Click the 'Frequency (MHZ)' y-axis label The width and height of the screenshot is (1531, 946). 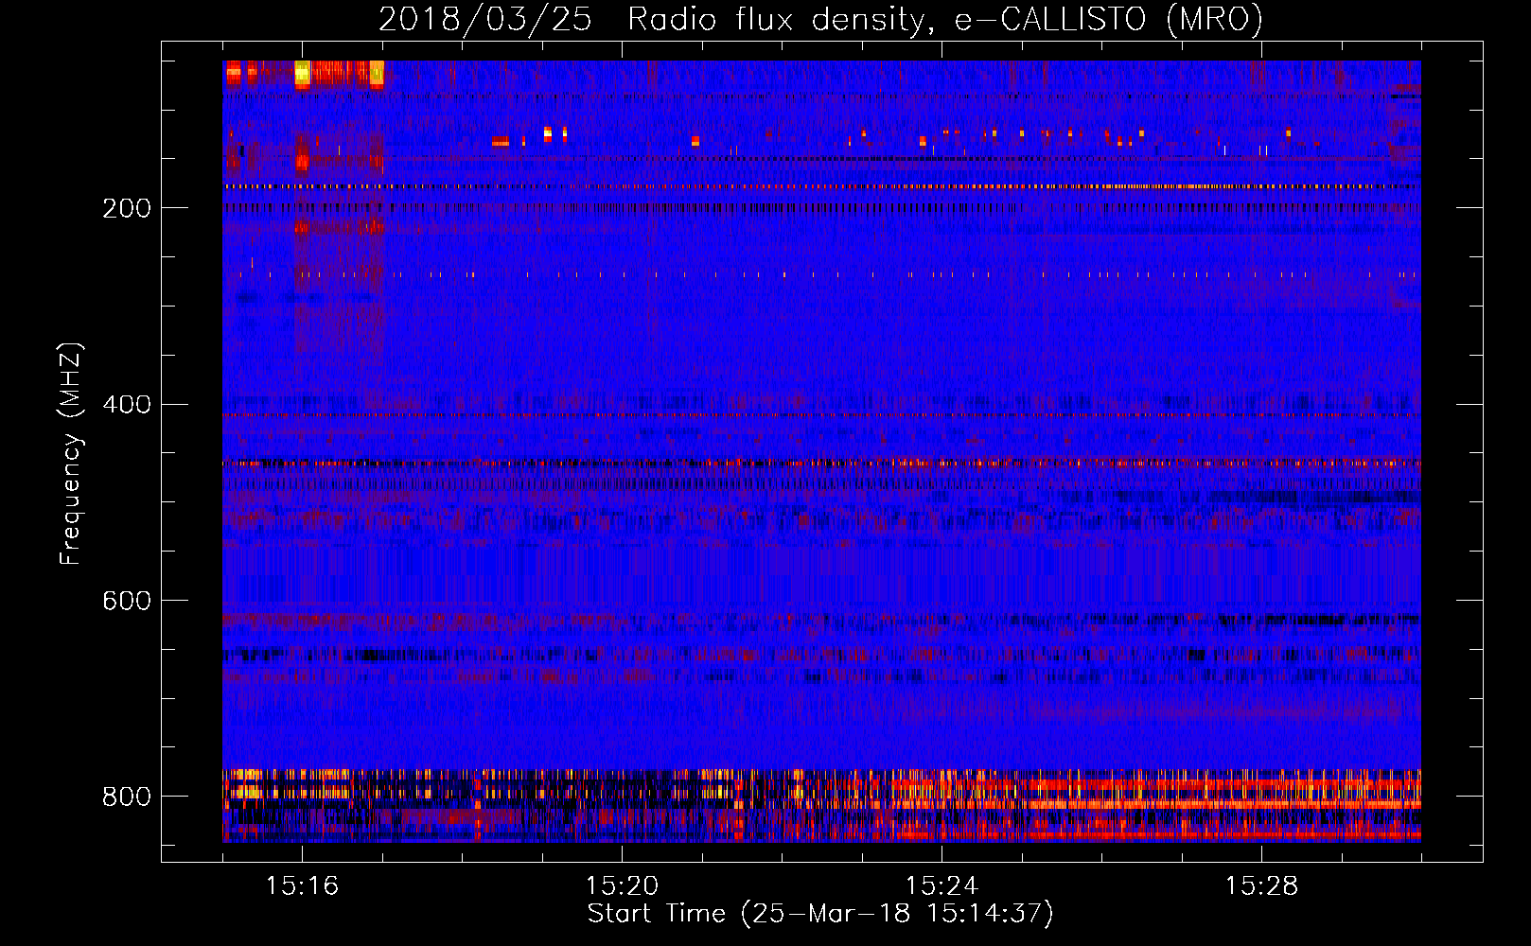tap(71, 454)
